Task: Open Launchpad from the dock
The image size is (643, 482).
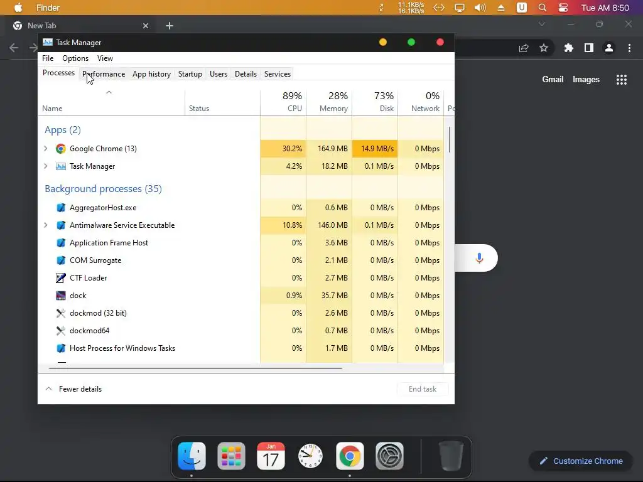Action: [231, 456]
